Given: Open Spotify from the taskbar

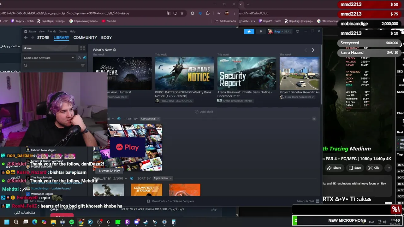Looking at the screenshot, I should pos(72,222).
